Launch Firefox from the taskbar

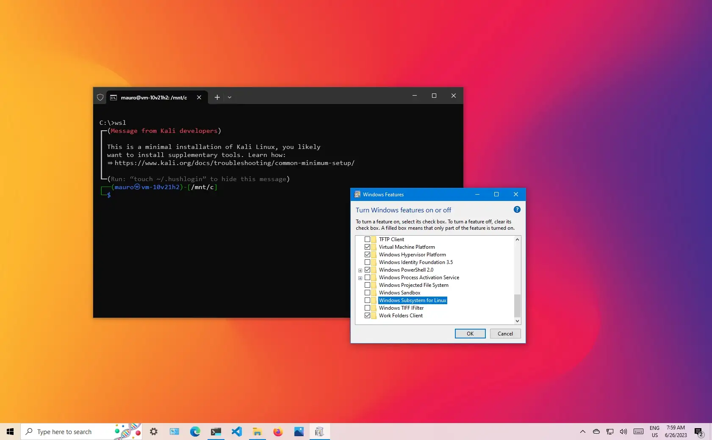(278, 432)
